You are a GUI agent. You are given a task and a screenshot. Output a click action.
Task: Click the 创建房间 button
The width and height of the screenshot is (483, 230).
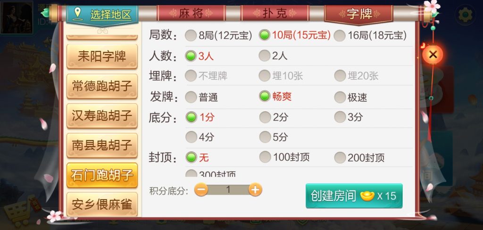(x=354, y=196)
